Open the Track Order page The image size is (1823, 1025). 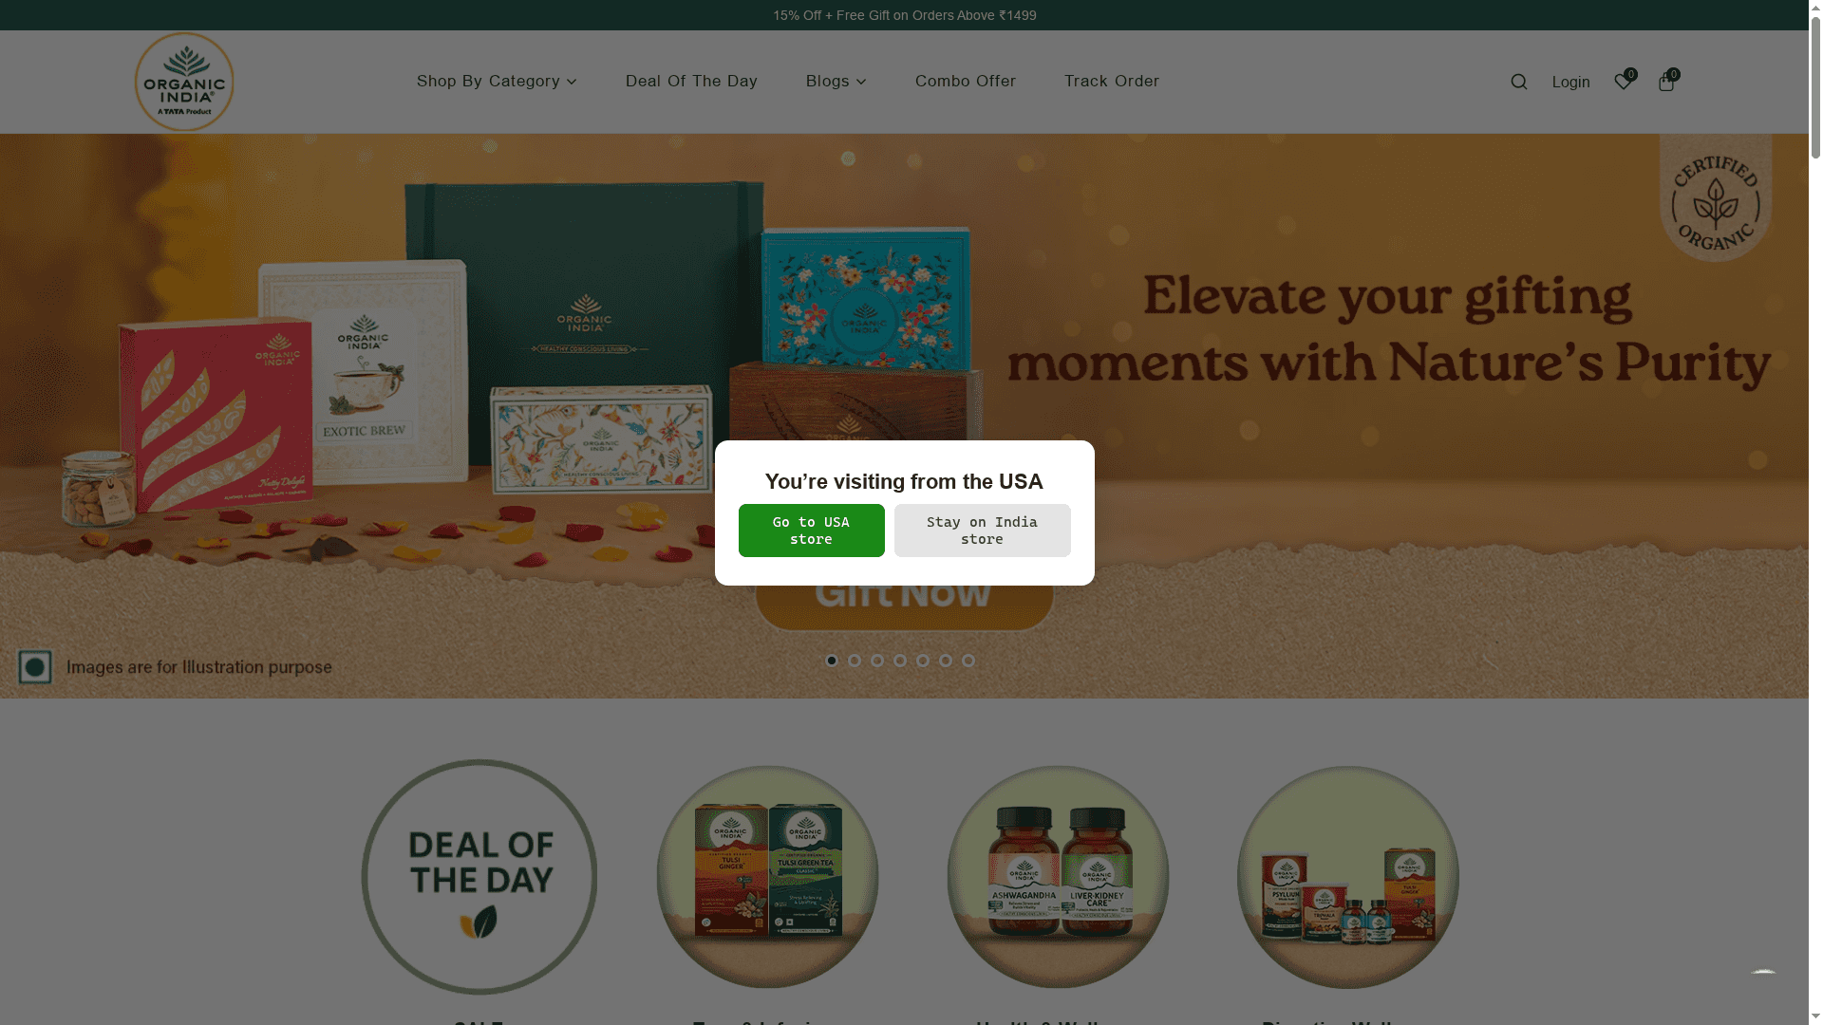click(x=1112, y=82)
